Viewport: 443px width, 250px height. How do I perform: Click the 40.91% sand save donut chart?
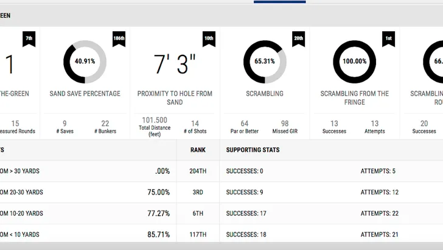(x=85, y=62)
